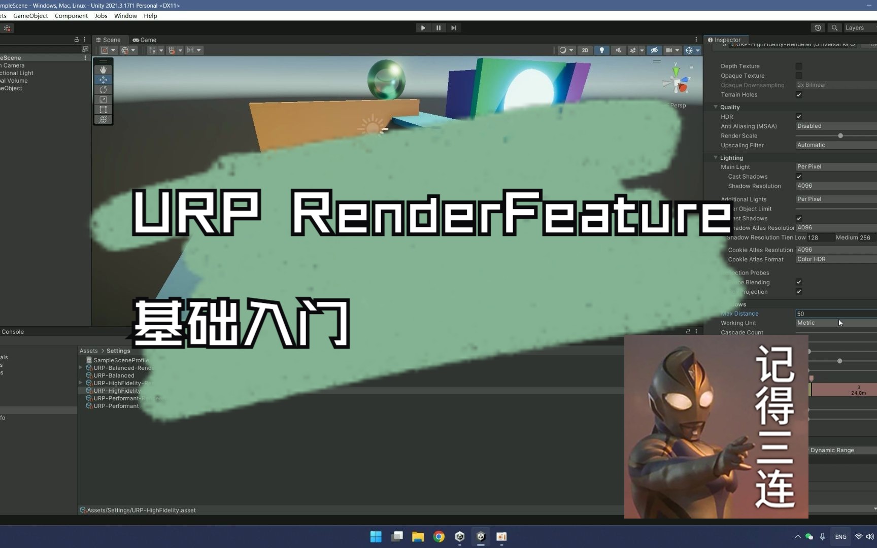Open the GameObject menu
Screen dimensions: 877x548
(x=30, y=16)
